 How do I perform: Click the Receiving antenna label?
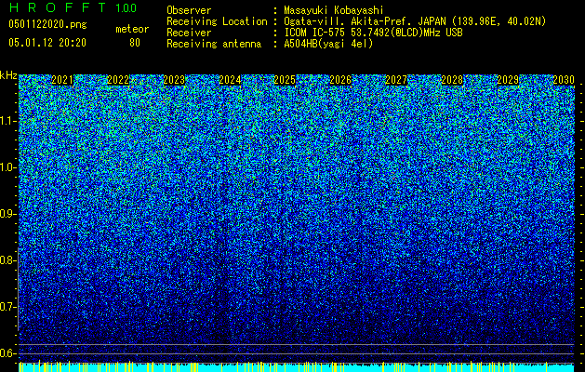click(x=214, y=44)
